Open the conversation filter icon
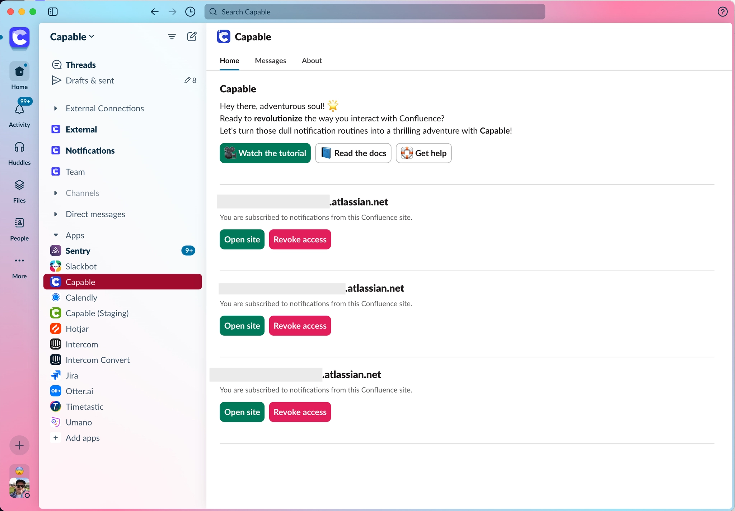 (x=172, y=36)
